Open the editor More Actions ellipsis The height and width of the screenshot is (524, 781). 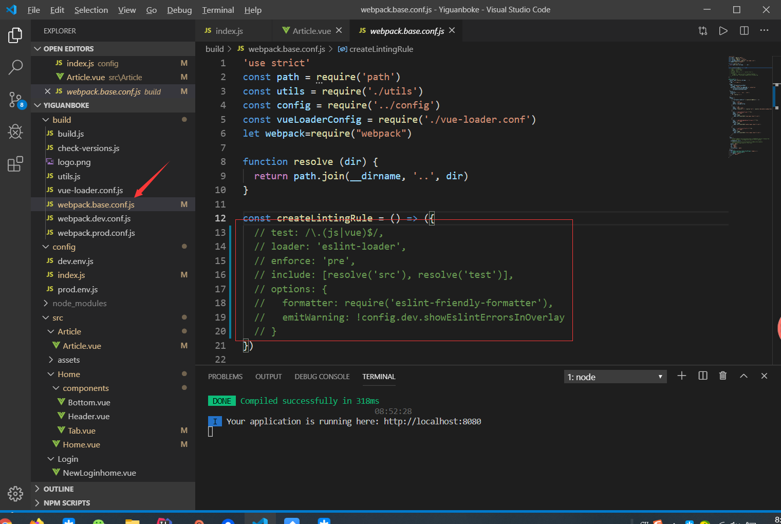[x=764, y=30]
